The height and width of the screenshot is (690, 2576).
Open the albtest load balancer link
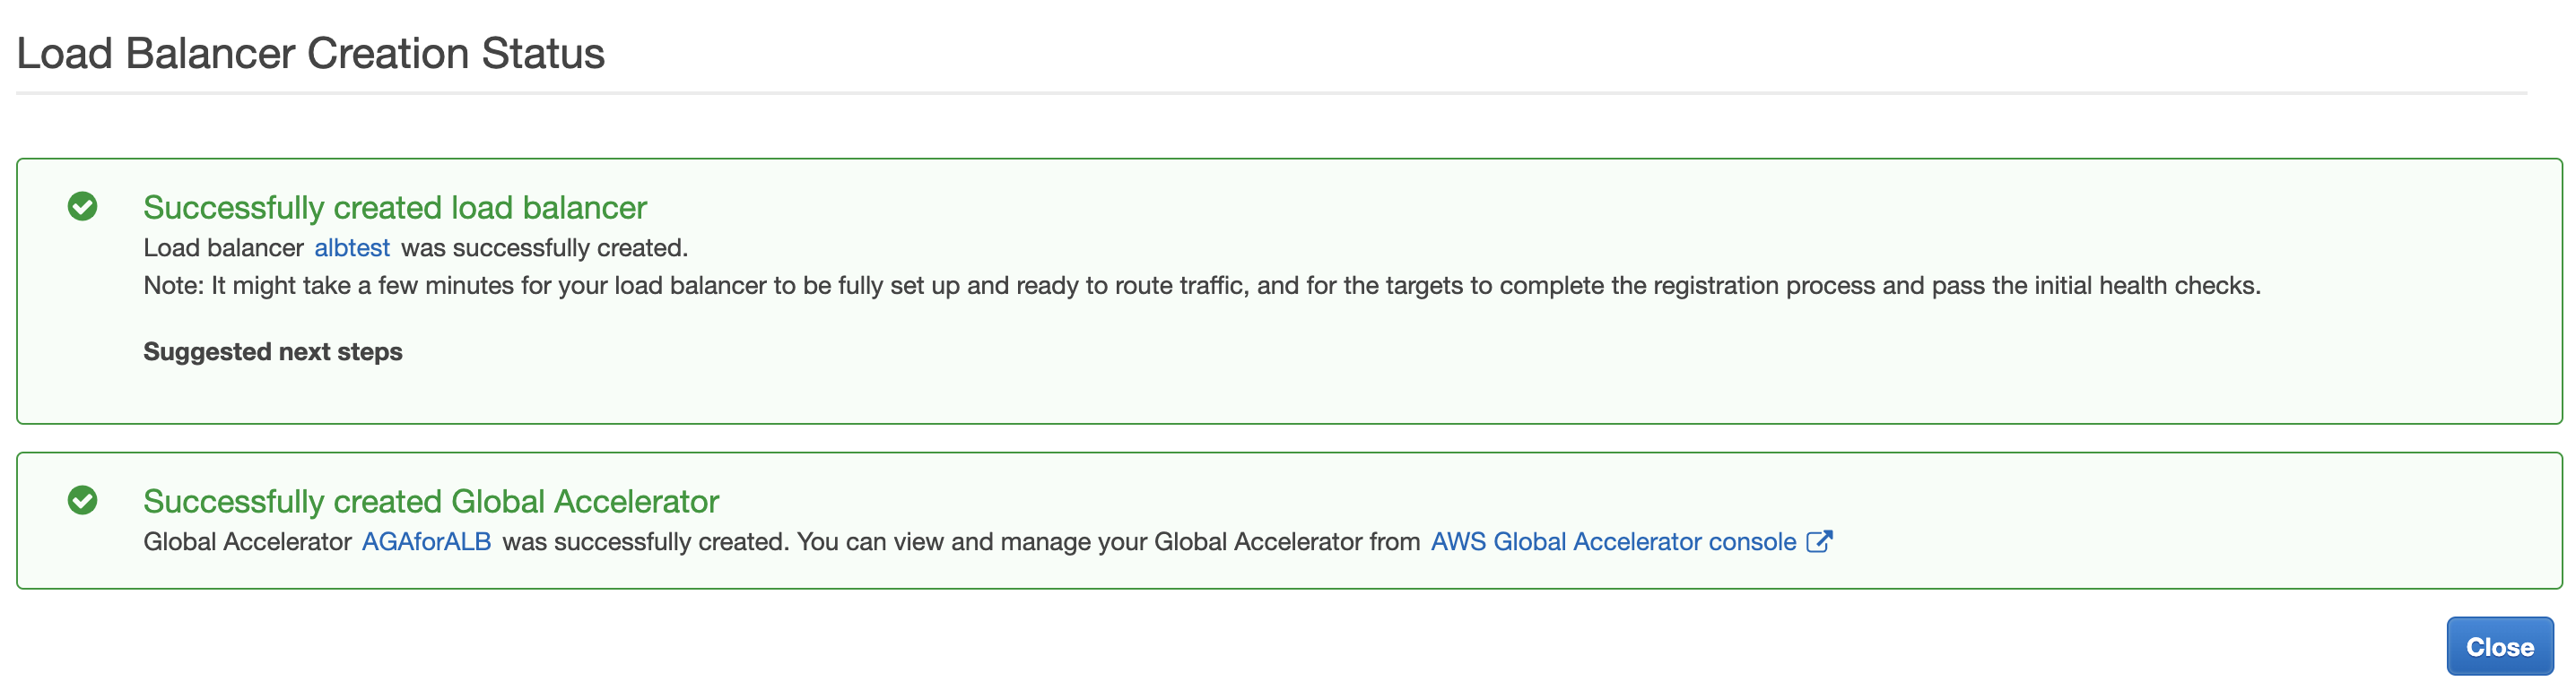(x=352, y=247)
